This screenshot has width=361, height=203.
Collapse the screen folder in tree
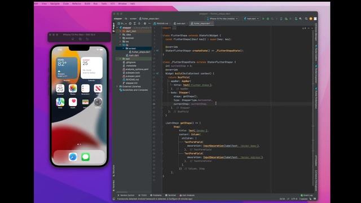coord(123,48)
